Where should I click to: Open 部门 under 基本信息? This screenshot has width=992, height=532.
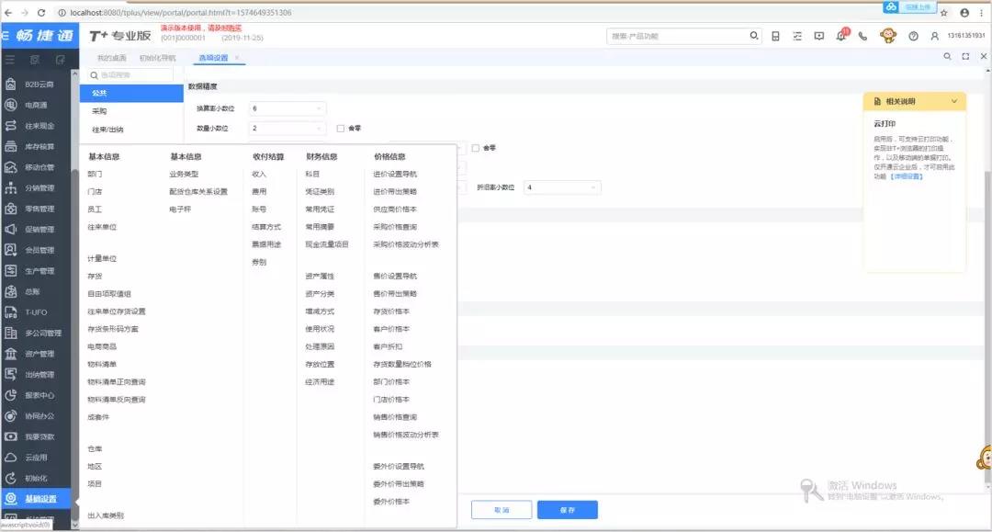pos(95,174)
